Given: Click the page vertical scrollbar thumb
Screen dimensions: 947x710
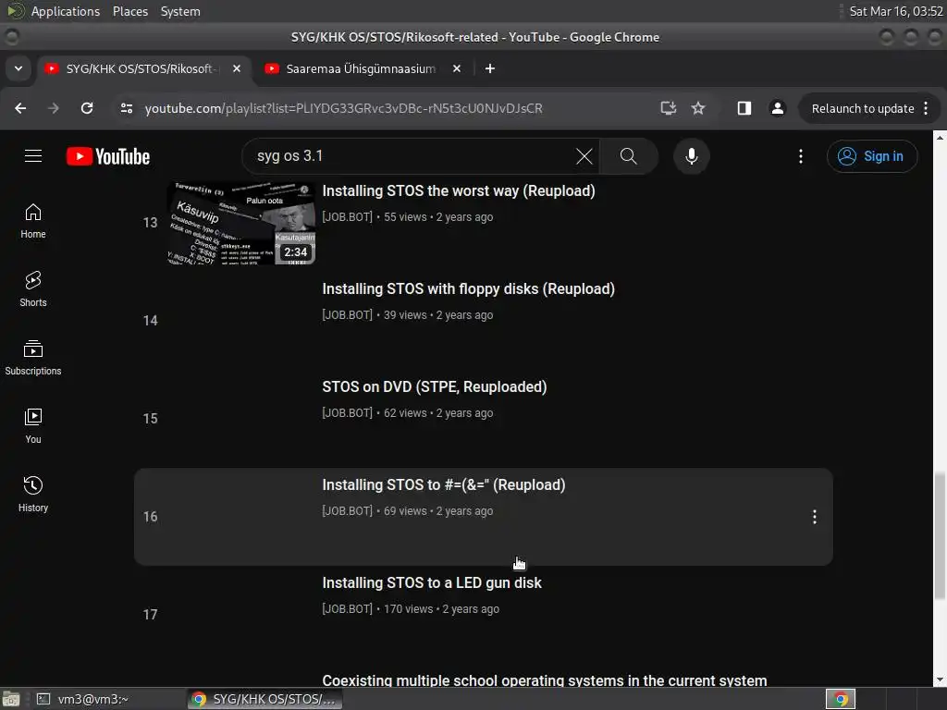Looking at the screenshot, I should (x=940, y=536).
